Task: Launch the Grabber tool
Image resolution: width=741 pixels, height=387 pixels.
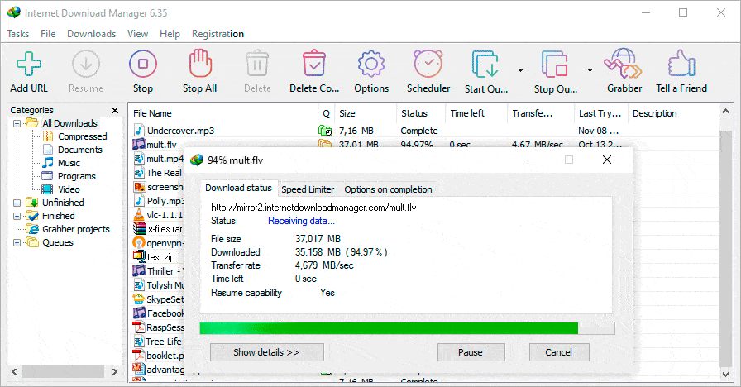Action: point(624,64)
